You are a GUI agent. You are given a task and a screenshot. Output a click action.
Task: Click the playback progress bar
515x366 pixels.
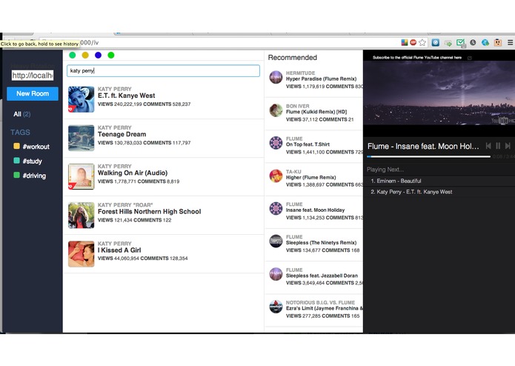point(428,156)
